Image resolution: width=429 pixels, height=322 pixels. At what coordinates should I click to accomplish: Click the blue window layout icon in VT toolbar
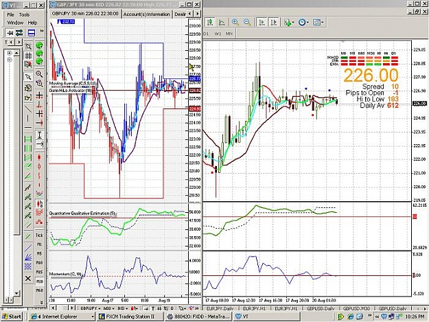(x=32, y=33)
